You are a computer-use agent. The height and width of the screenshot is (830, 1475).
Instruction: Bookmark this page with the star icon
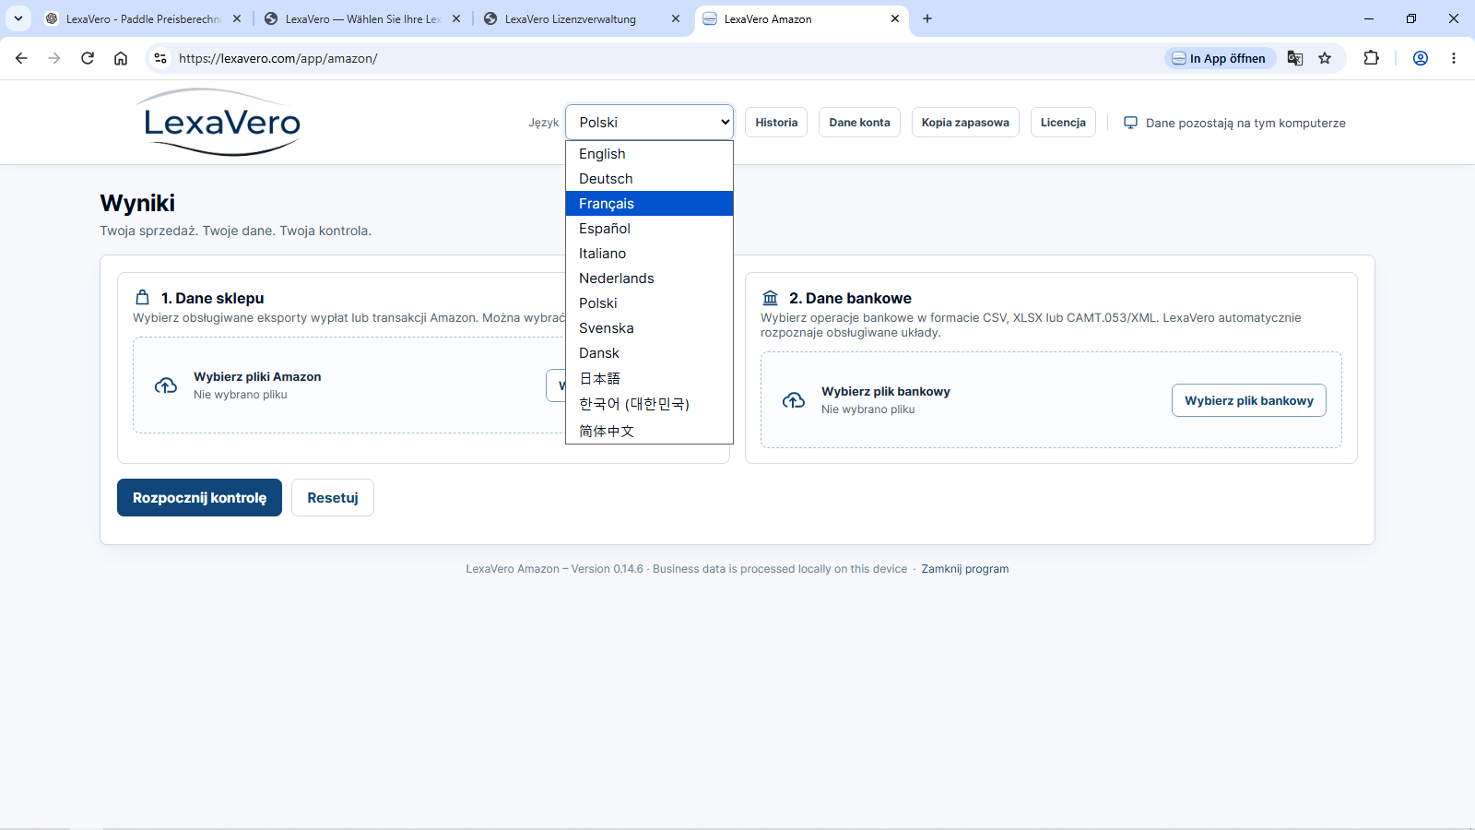(x=1325, y=58)
